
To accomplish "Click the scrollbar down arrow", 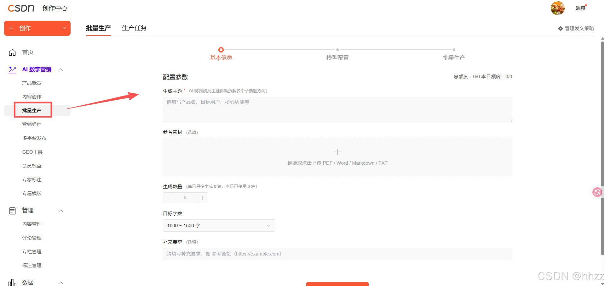I will (602, 283).
